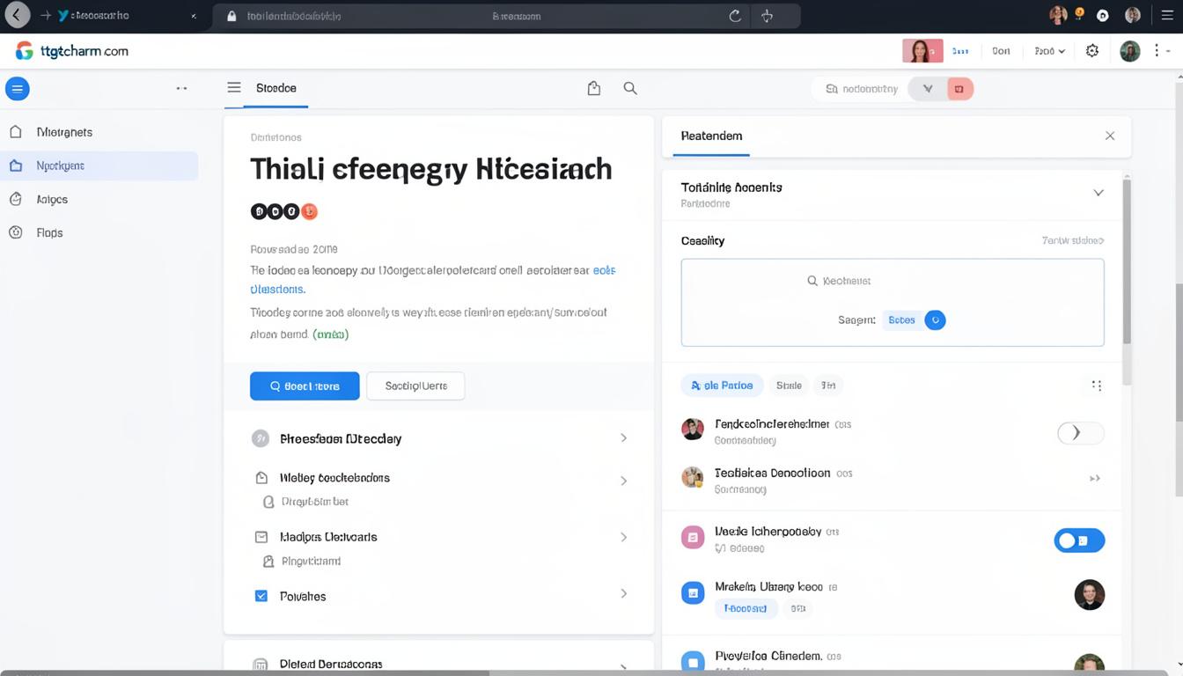Expand the Phoesfoem Ntecdey row

click(x=623, y=438)
